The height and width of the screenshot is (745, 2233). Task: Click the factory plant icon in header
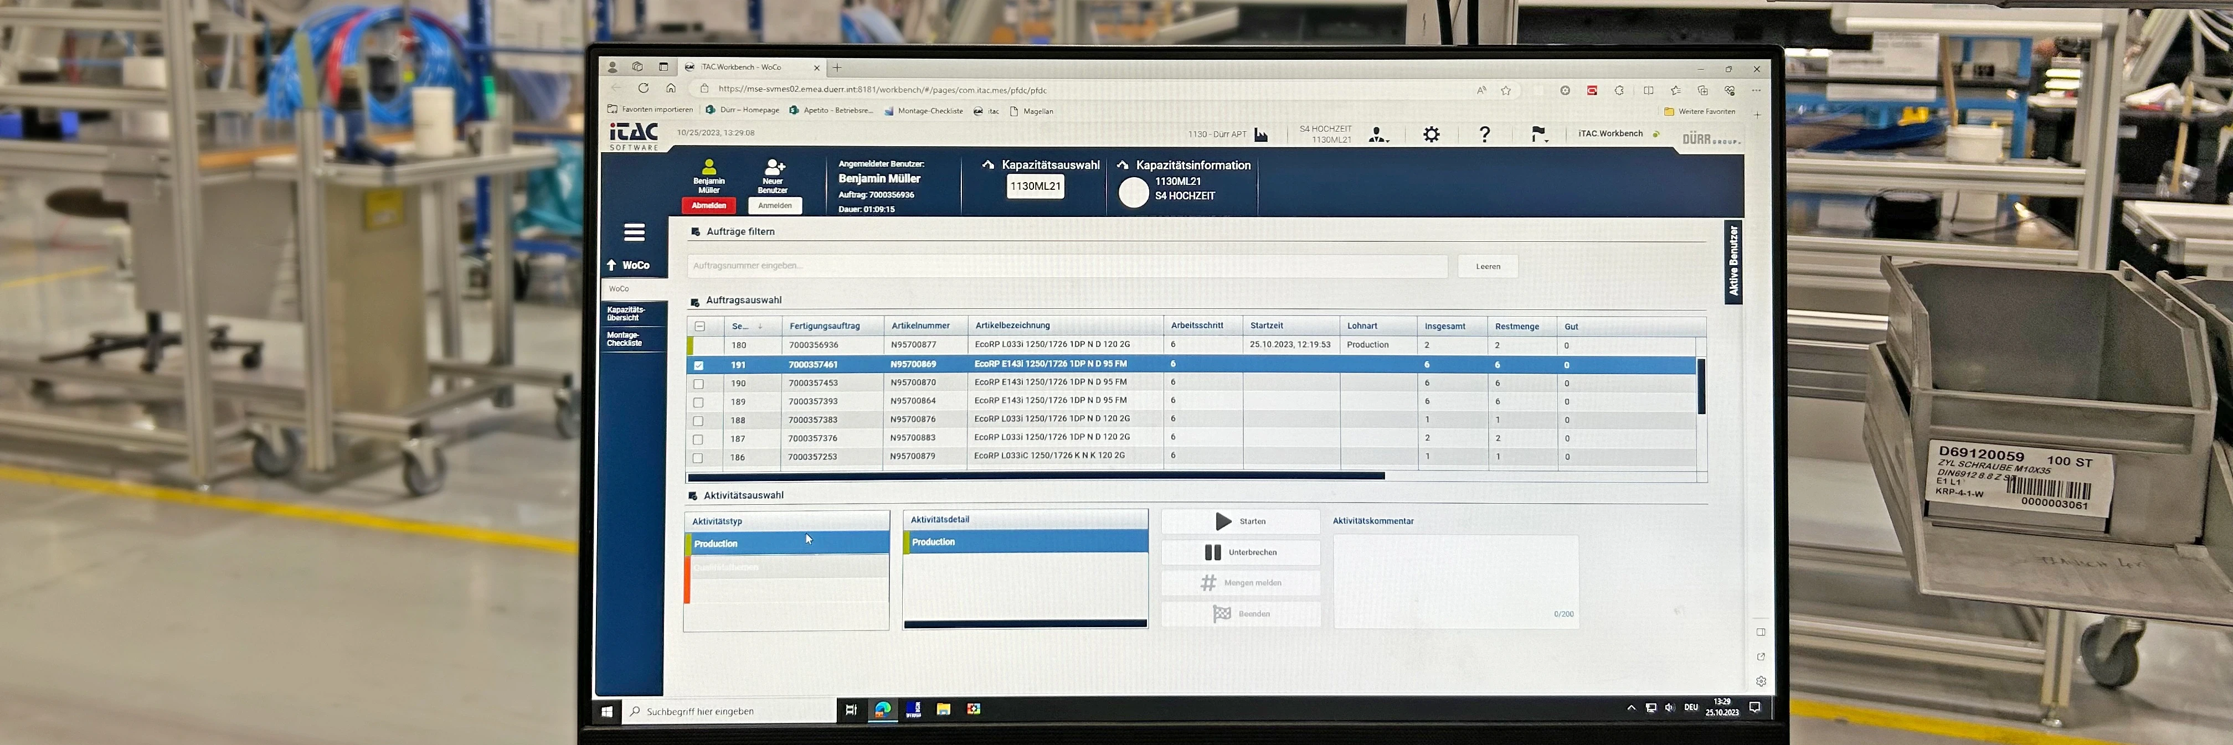click(x=1261, y=135)
